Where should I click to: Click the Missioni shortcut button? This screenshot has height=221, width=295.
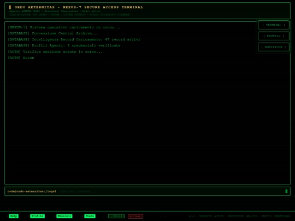tap(64, 216)
